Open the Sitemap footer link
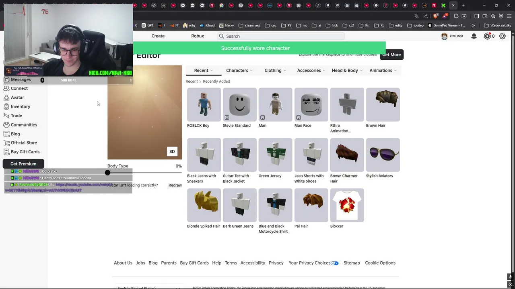515x289 pixels. 352,263
